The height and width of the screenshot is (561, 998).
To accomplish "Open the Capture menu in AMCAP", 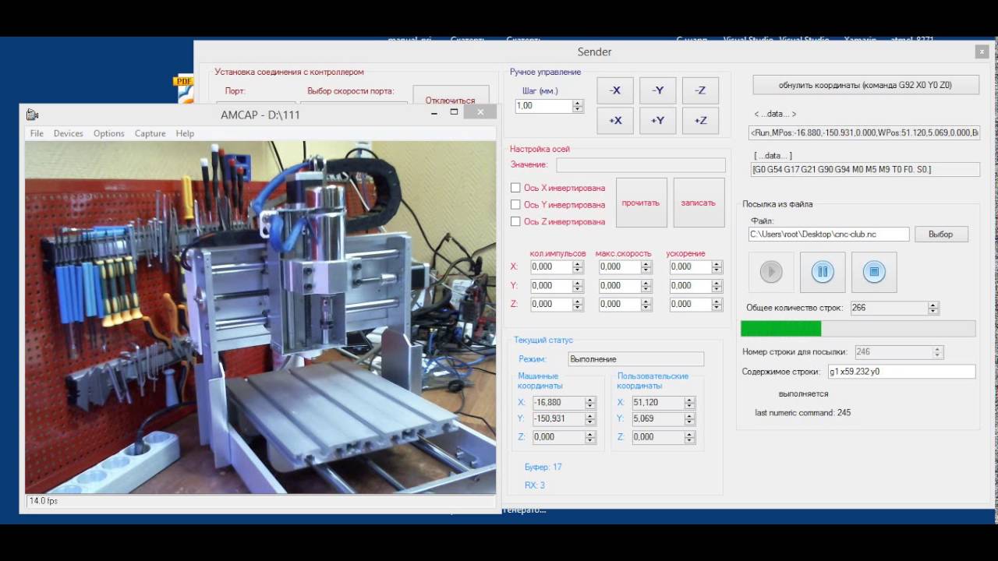I will pos(150,133).
